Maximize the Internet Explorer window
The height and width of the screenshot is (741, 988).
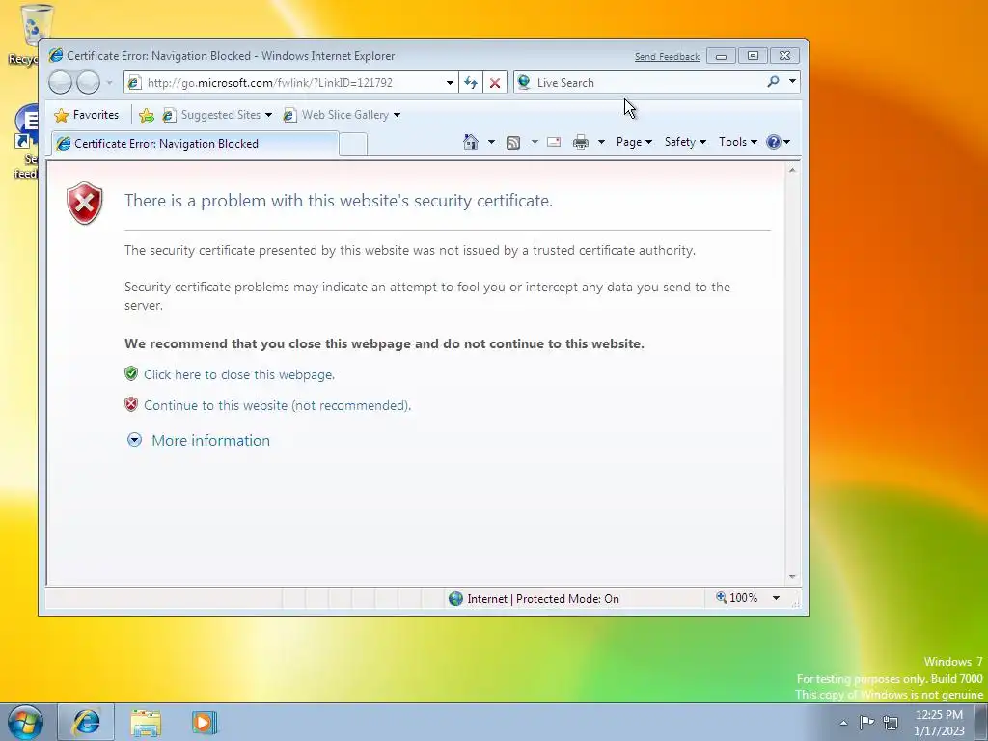coord(753,56)
